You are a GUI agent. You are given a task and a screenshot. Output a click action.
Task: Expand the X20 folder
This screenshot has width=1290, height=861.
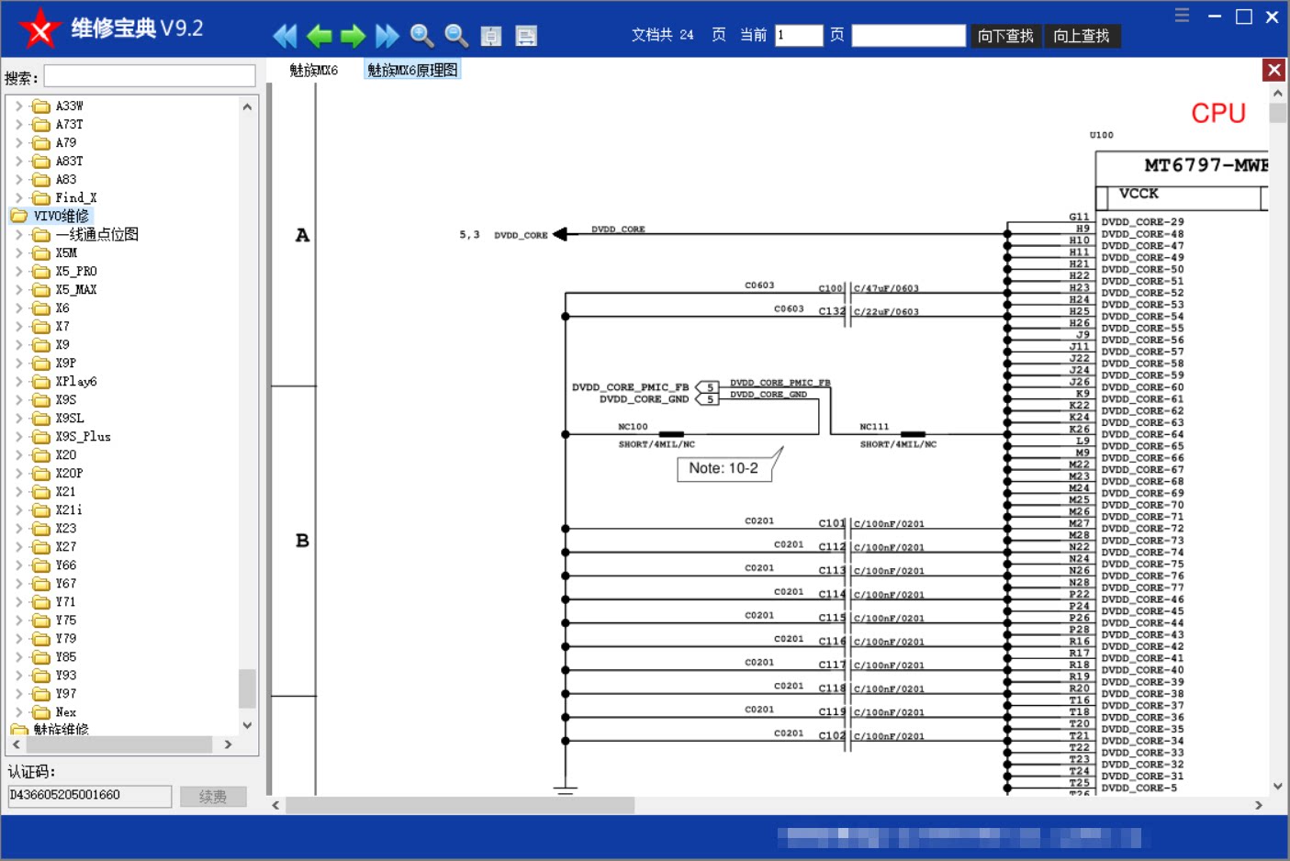coord(19,455)
